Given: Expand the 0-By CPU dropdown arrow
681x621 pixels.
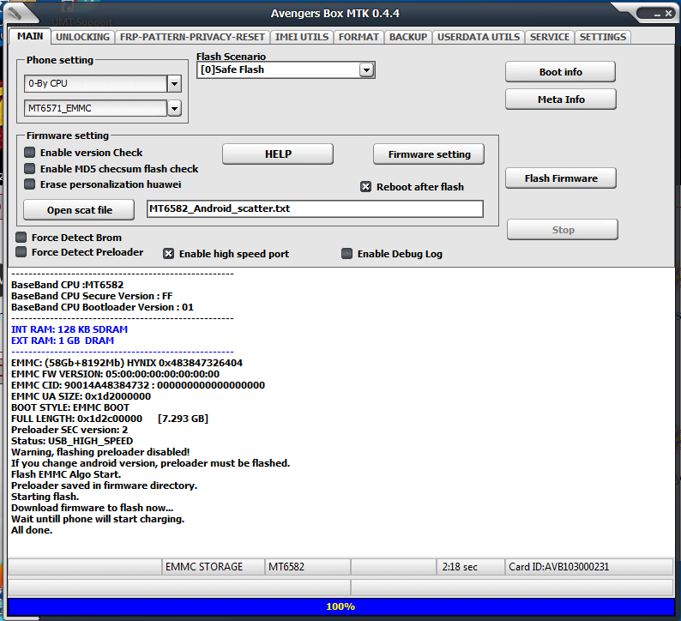Looking at the screenshot, I should tap(174, 83).
